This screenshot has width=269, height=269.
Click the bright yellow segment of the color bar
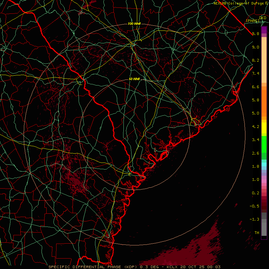[x=264, y=128]
